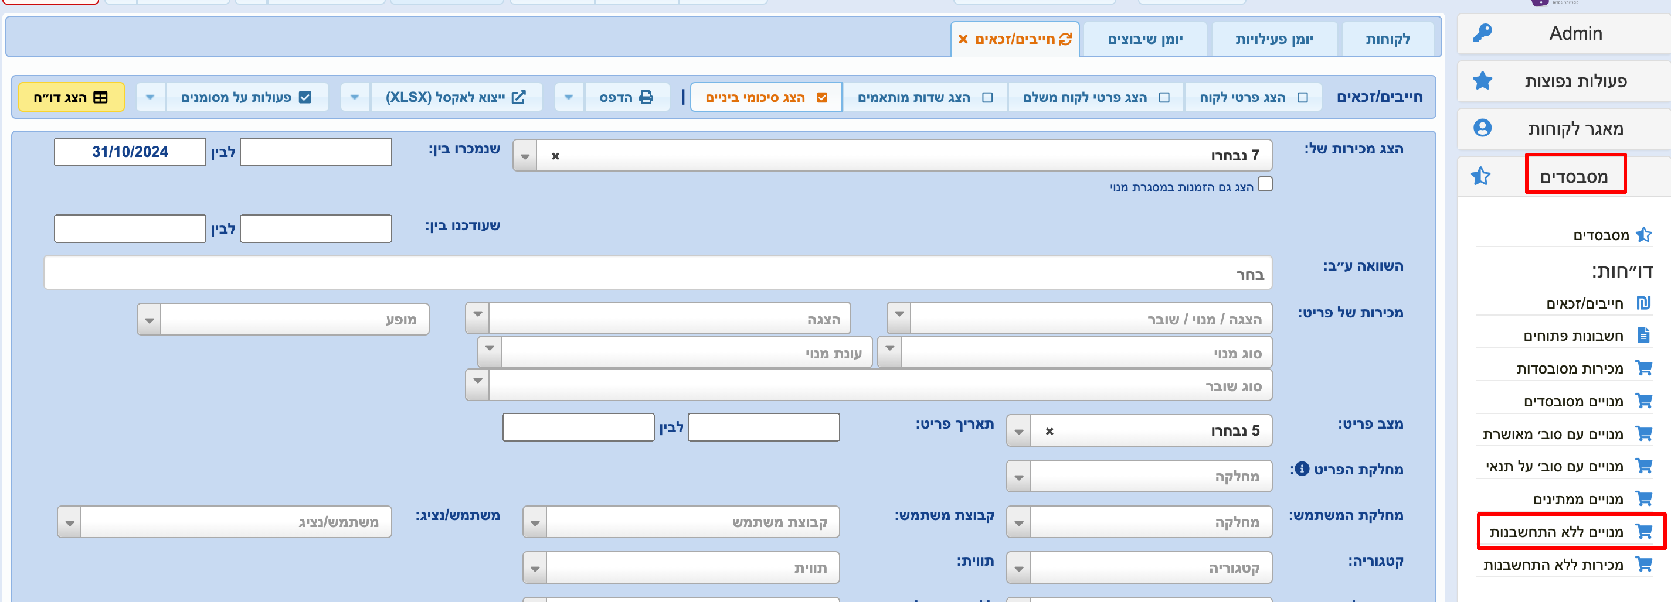
Task: Click the הדפסה print button
Action: (x=627, y=97)
